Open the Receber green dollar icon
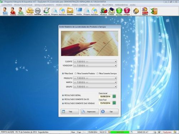Viewport: 179px width, 134px height. coord(119,11)
